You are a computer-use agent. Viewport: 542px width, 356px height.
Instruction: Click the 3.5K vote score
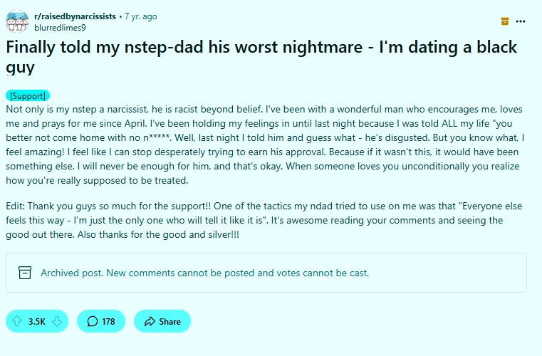click(x=36, y=321)
